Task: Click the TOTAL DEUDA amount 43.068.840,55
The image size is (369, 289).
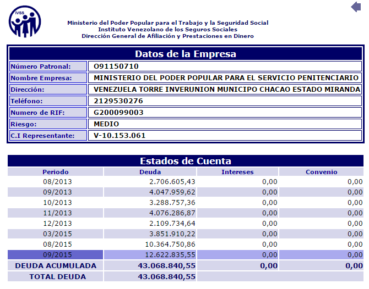Action: [167, 276]
